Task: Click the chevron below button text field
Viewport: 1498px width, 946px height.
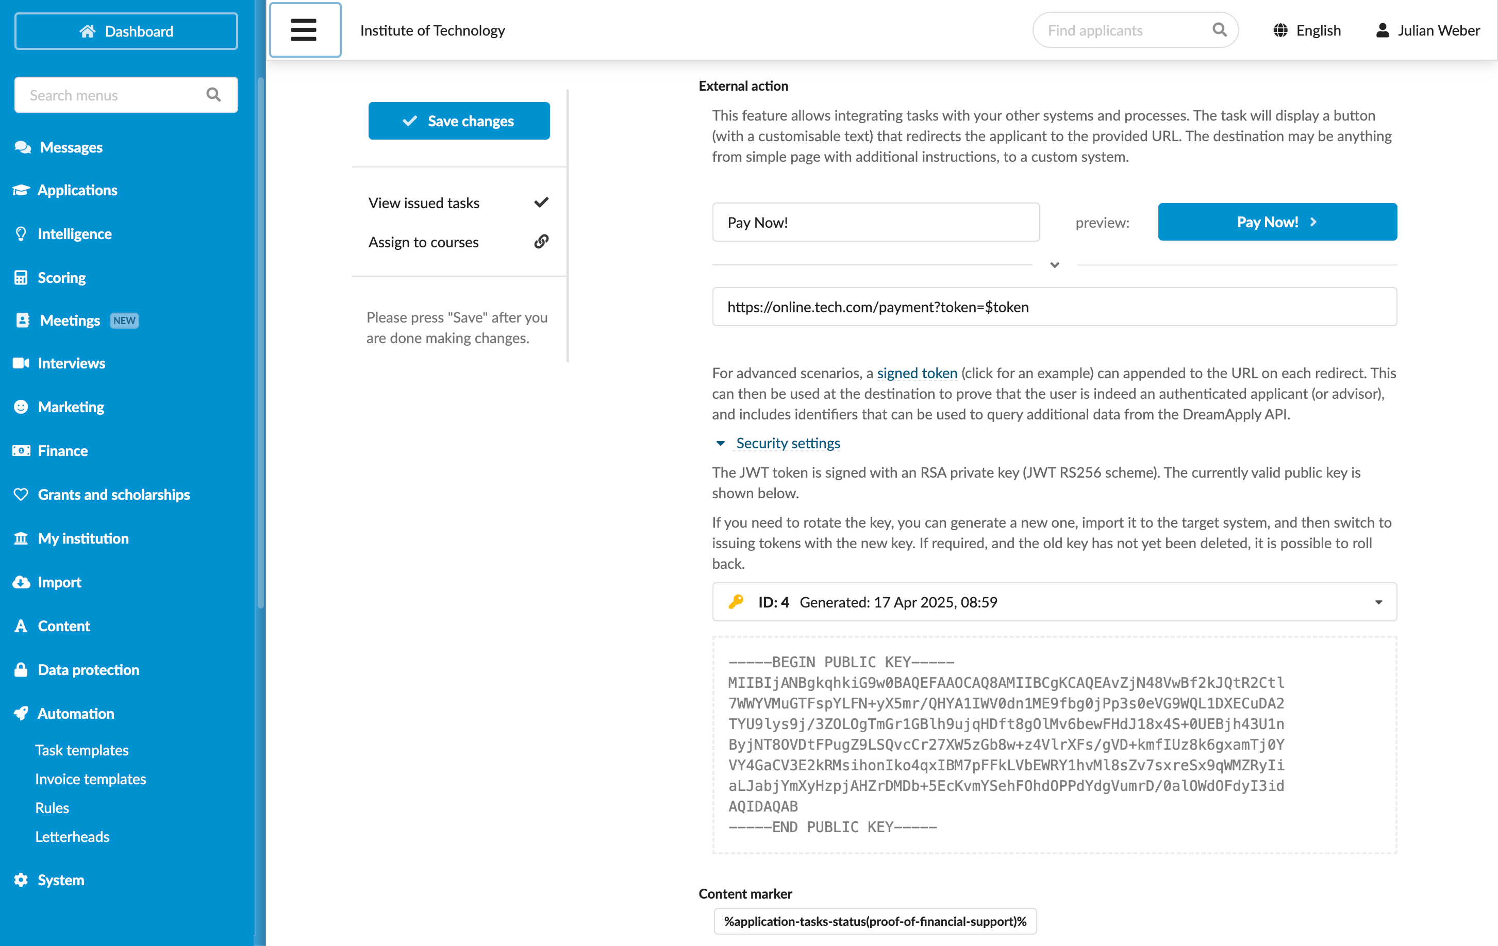Action: point(1055,265)
